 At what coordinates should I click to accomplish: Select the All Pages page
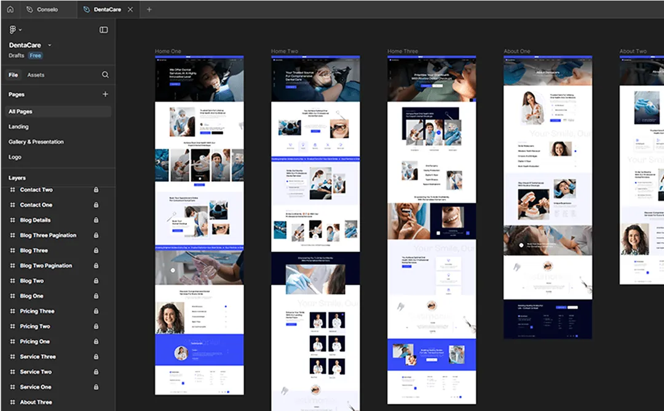pos(58,111)
